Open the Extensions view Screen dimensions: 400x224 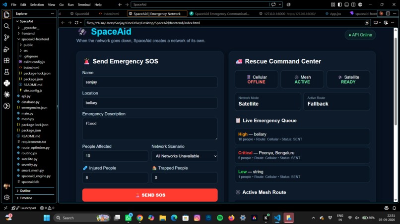[6, 60]
